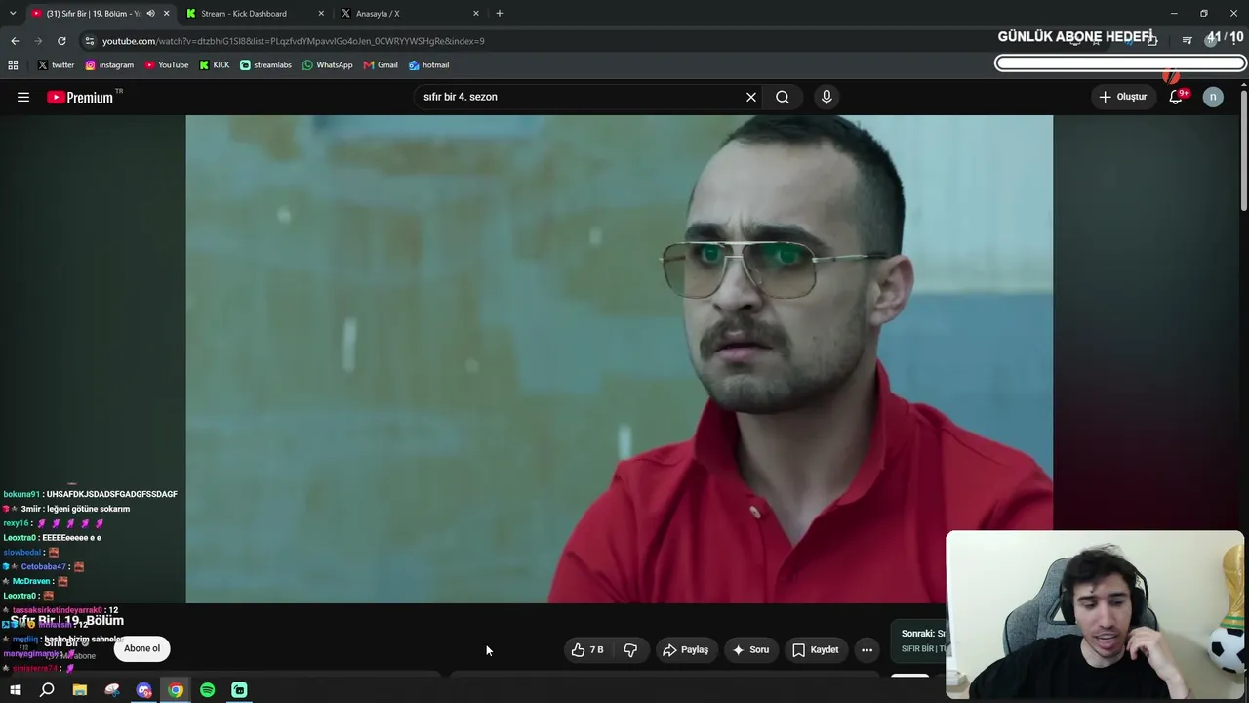The width and height of the screenshot is (1249, 703).
Task: Mute the YouTube tab audio
Action: 150,14
